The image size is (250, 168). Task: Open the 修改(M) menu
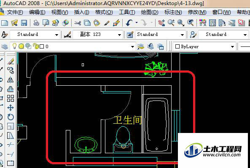(197, 12)
